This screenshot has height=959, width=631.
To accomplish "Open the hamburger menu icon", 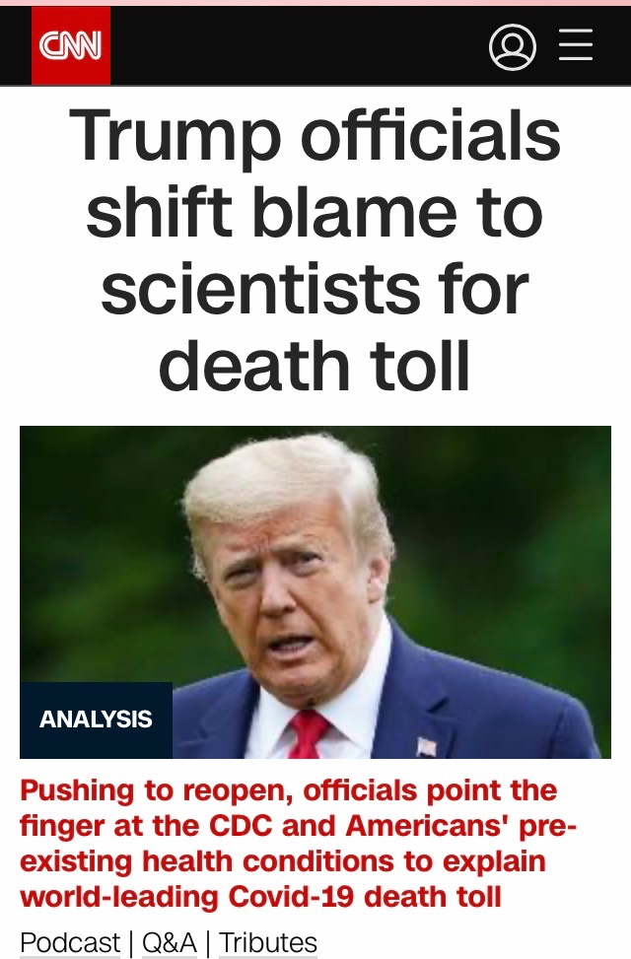I will coord(576,45).
